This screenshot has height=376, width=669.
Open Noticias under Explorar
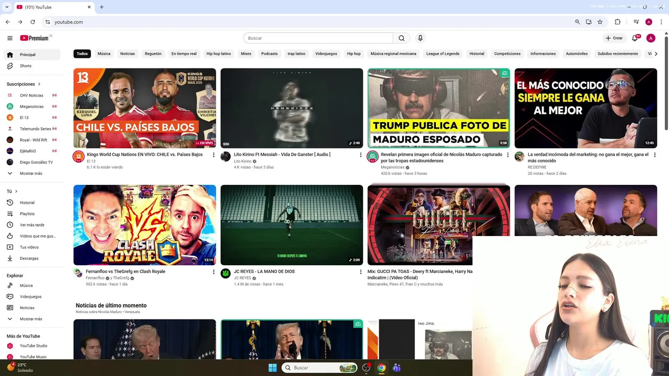coord(31,308)
